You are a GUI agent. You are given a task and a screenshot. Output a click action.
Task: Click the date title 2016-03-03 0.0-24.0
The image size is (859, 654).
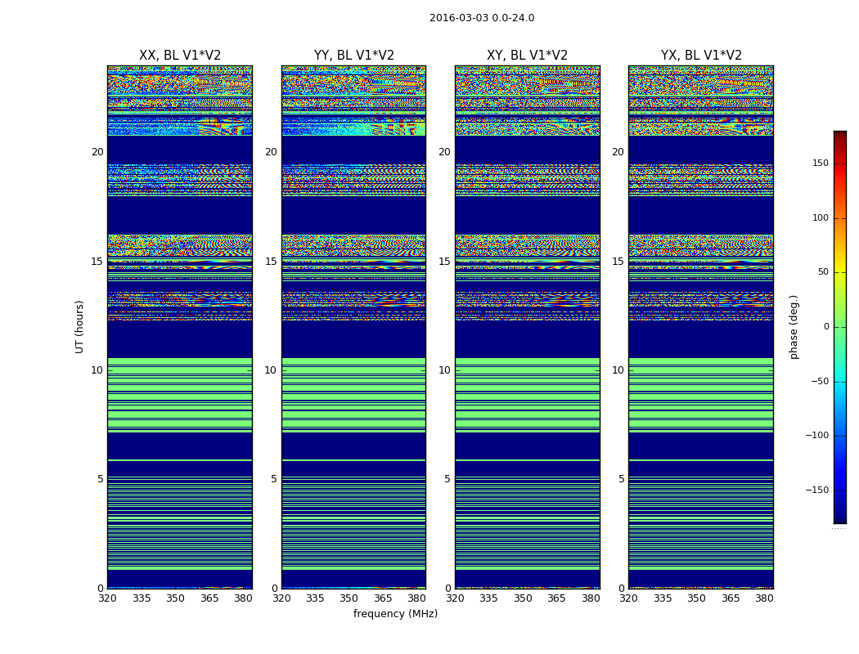click(x=482, y=18)
